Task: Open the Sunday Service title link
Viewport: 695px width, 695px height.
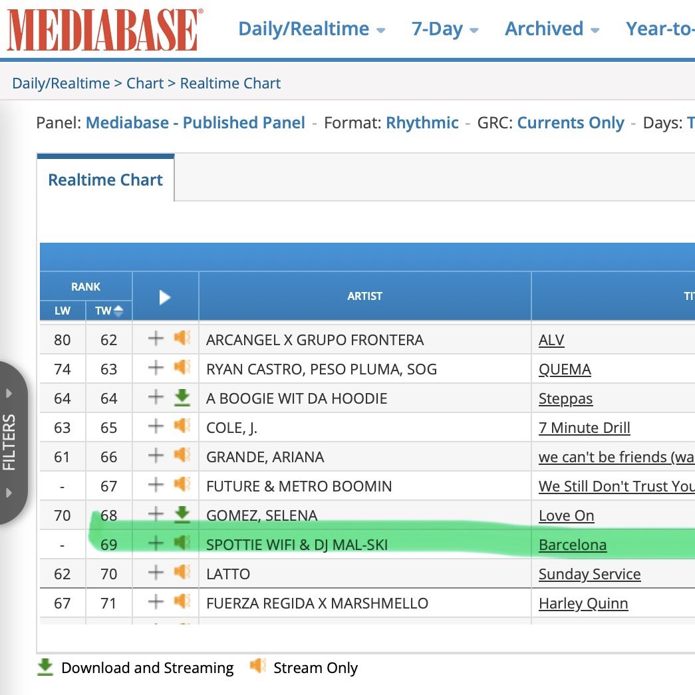Action: [589, 574]
